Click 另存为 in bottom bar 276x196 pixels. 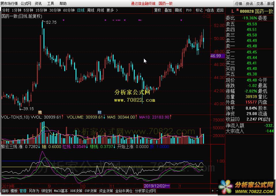(x=34, y=191)
